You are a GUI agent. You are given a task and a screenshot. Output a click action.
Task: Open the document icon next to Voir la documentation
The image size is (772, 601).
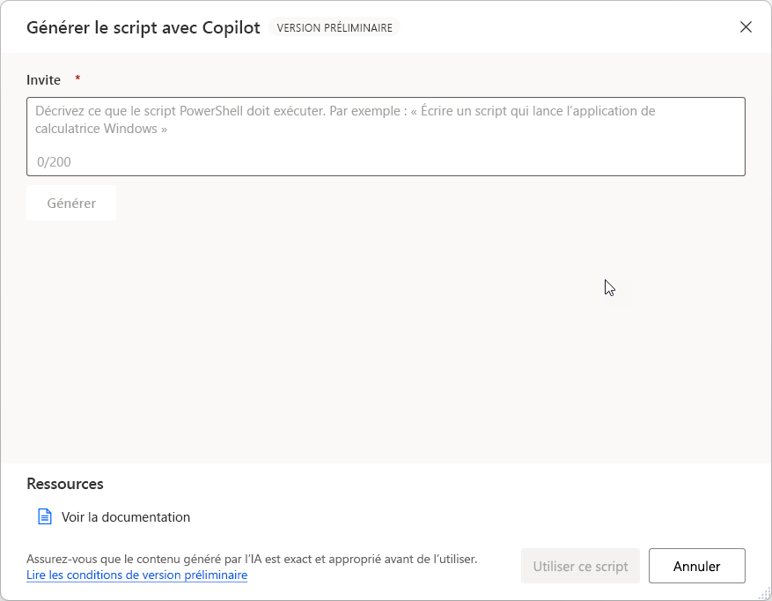(x=45, y=516)
